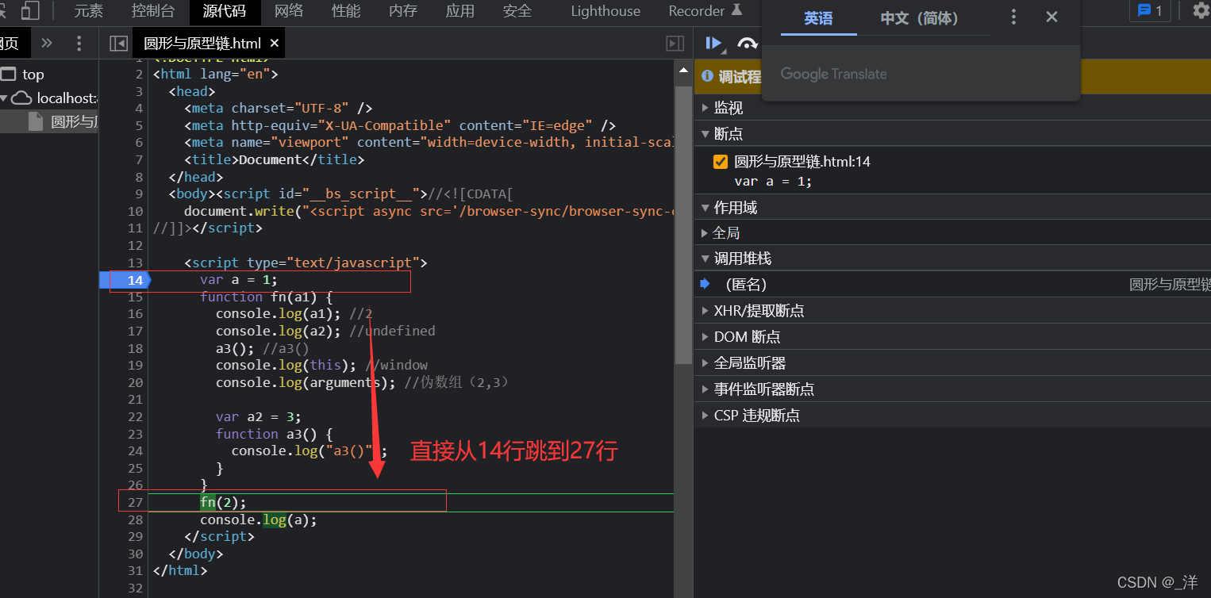Viewport: 1211px width, 598px height.
Task: Open the 网络 tab
Action: tap(289, 11)
